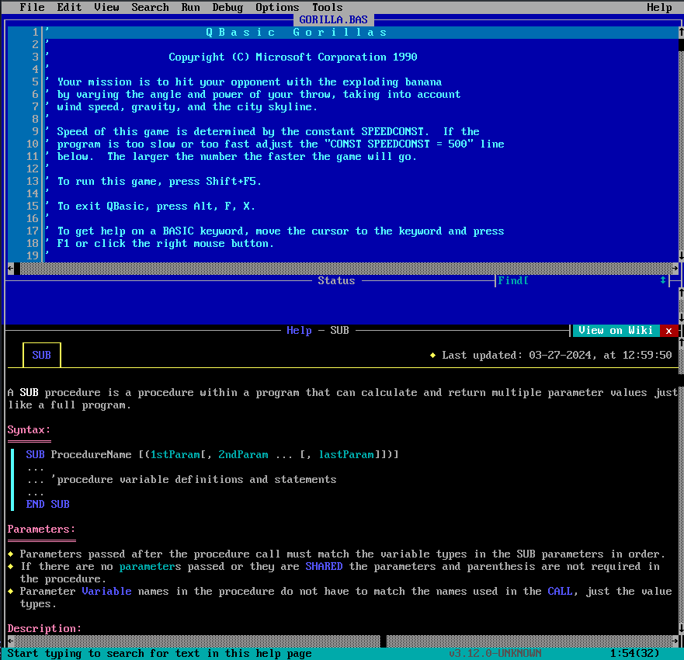Click the code editor horizontal scrollbar thumb
This screenshot has width=684, height=660.
[17, 269]
